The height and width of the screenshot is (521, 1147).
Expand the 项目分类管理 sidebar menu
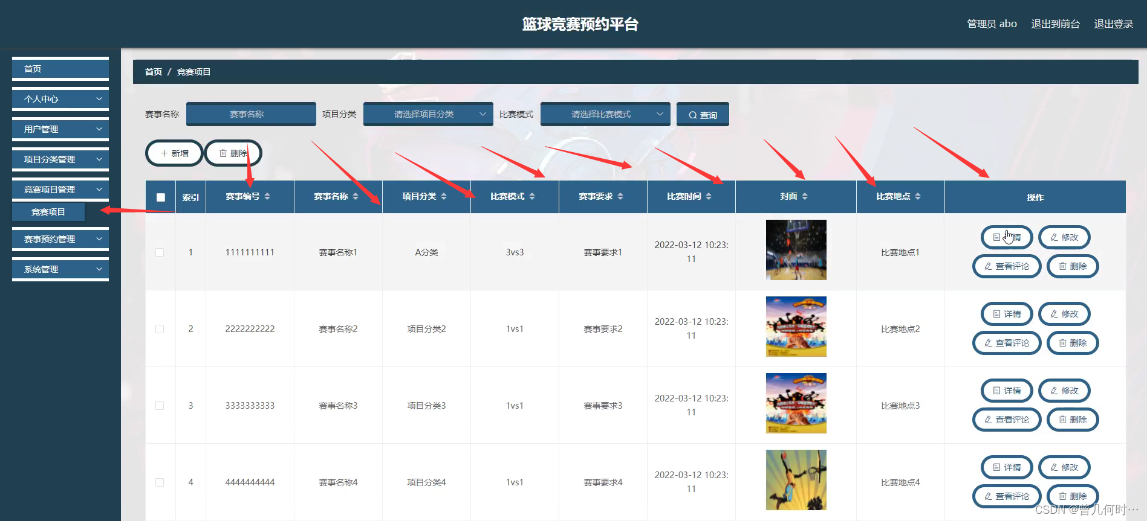[60, 159]
